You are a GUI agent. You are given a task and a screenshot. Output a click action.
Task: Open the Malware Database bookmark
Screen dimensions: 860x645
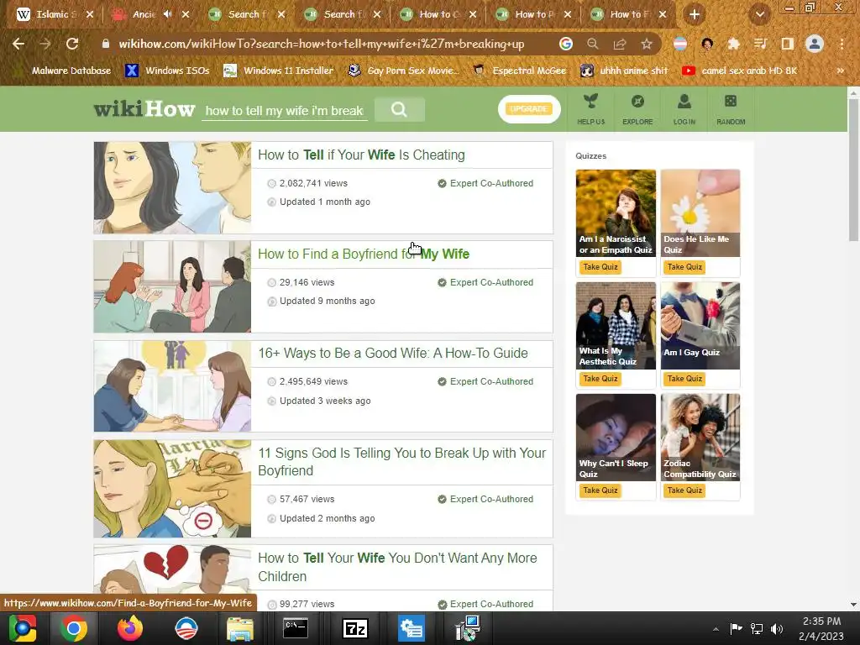coord(63,71)
